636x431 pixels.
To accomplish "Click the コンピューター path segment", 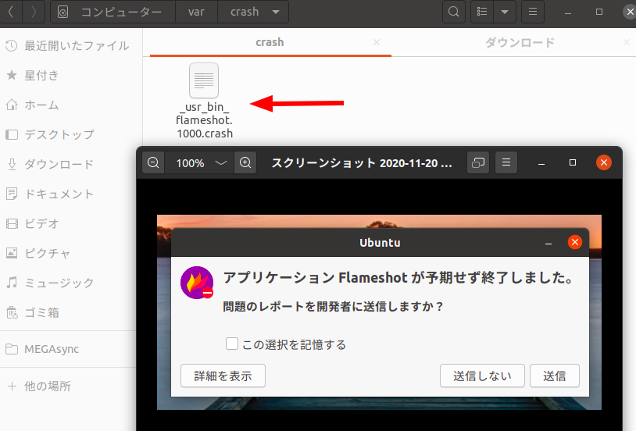I will click(x=113, y=12).
